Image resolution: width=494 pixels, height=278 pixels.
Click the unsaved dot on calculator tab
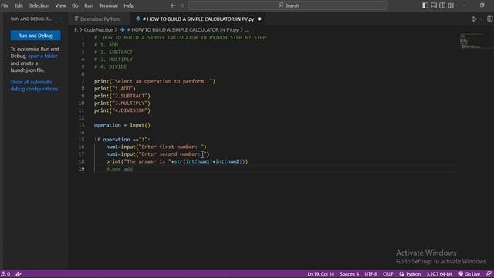point(259,19)
